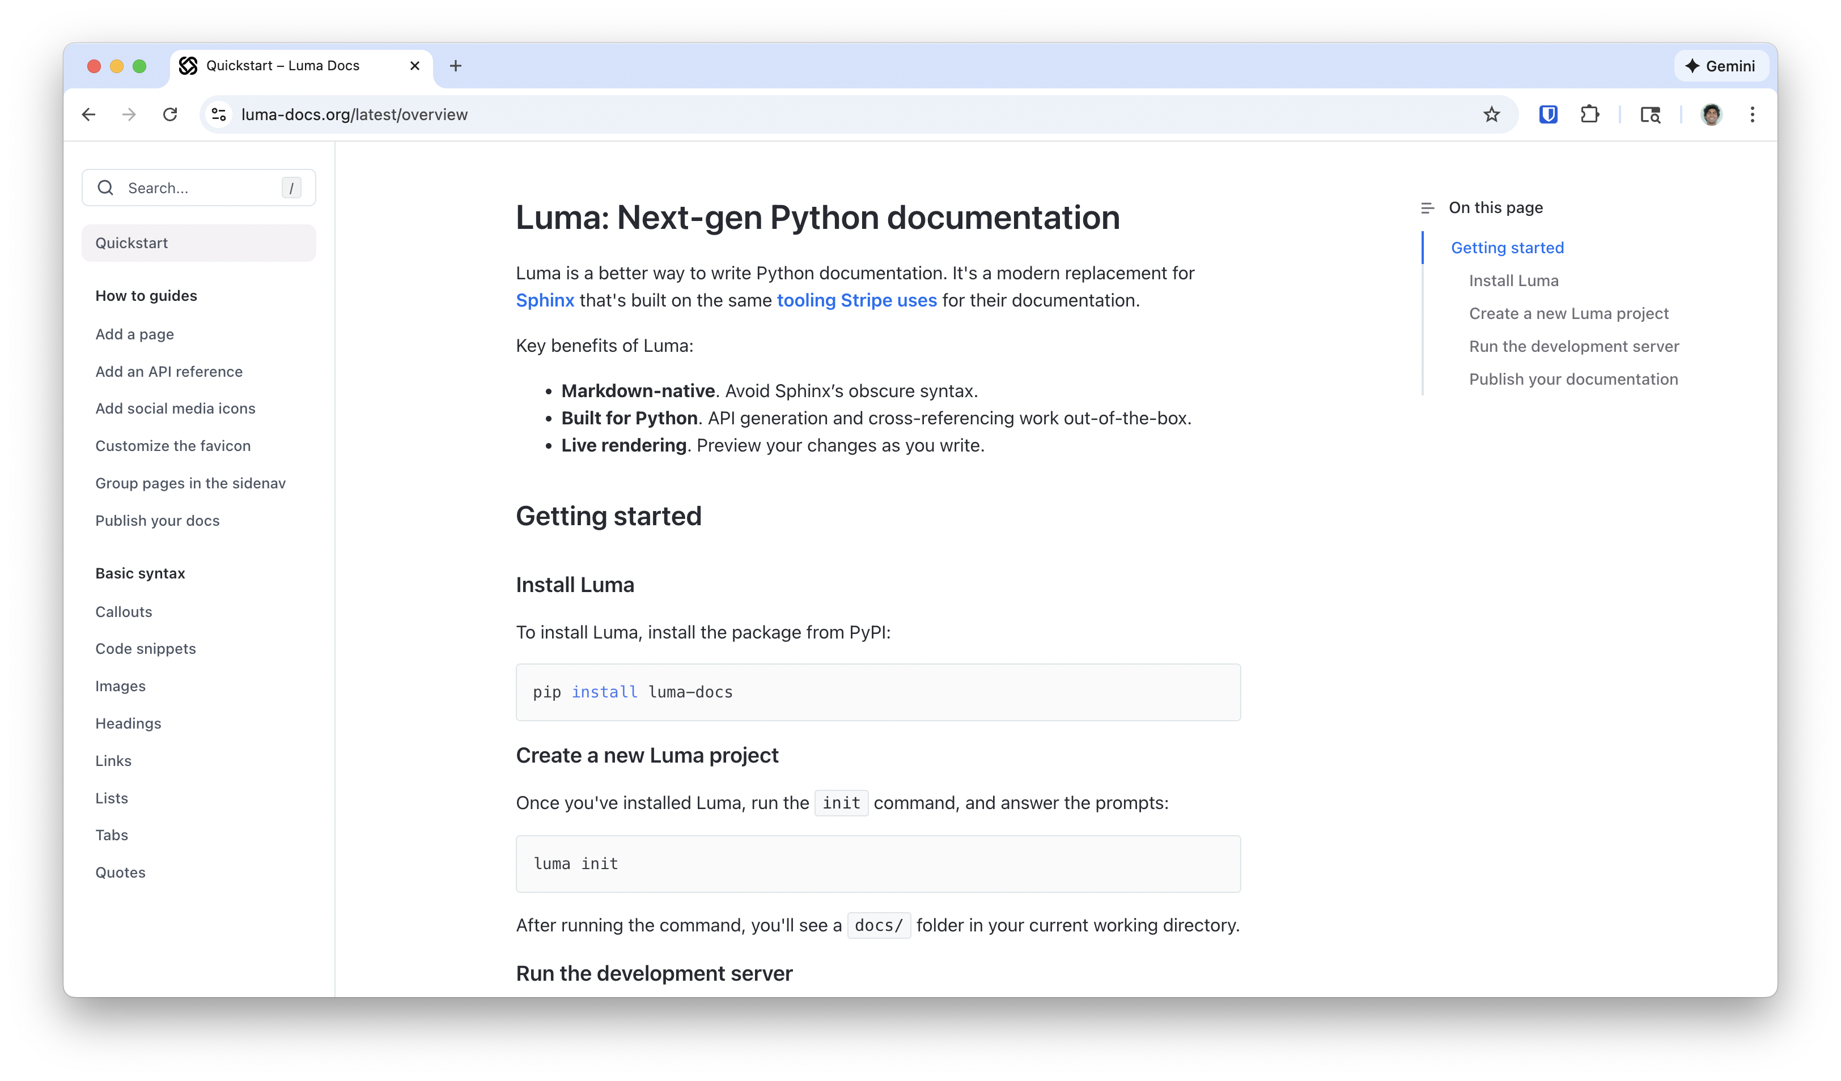Click the On this page list icon

1427,208
